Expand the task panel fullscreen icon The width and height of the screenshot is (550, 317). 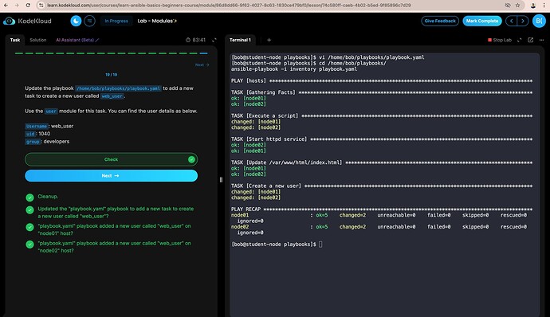click(214, 40)
